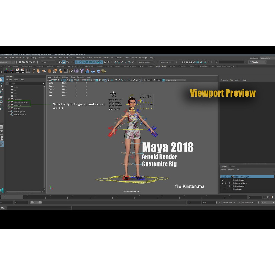Click the pause Viewport 2.0 icon
Image resolution: width=275 pixels, height=275 pixels.
(208, 62)
